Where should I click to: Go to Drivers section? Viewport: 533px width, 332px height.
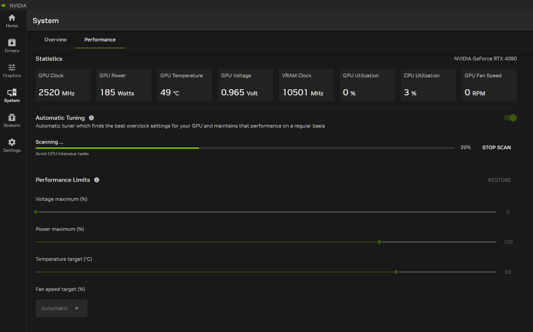pos(12,46)
